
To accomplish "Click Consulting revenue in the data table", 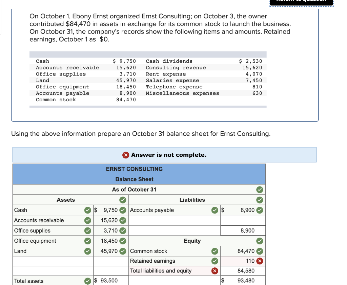I will pos(176,68).
